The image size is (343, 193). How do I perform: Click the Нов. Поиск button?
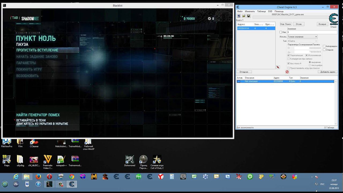coord(286,24)
